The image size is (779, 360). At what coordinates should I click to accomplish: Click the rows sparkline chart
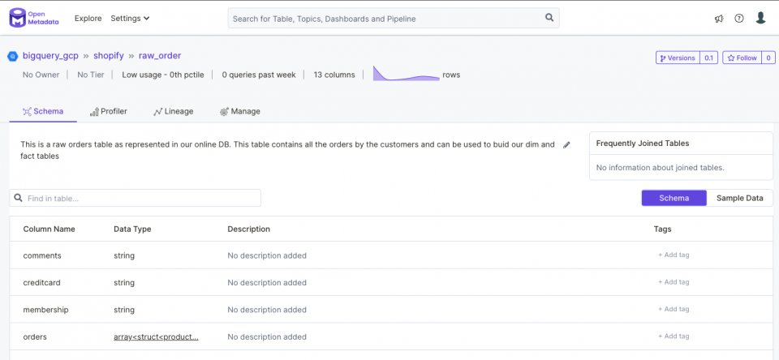coord(406,73)
